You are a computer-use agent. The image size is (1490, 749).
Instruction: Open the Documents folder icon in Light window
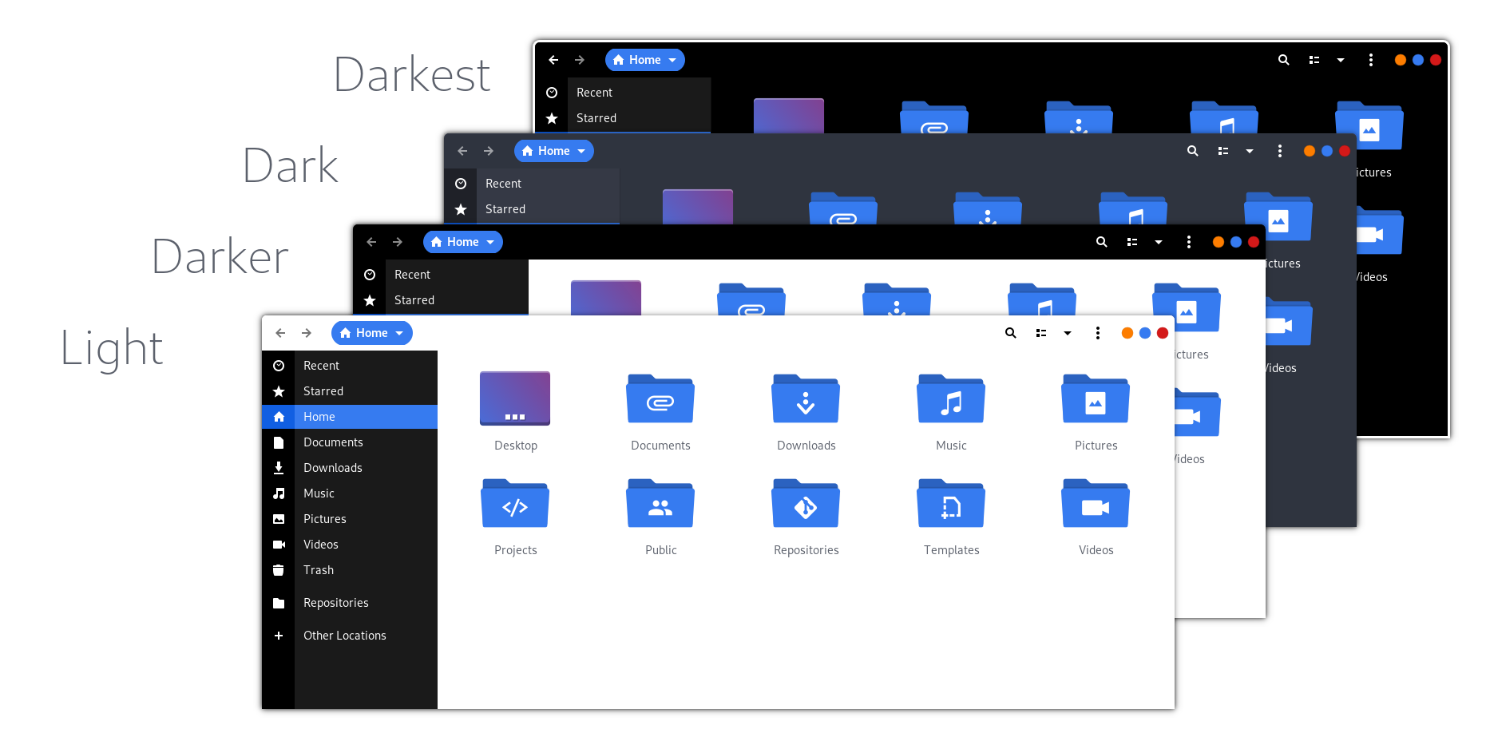[660, 398]
